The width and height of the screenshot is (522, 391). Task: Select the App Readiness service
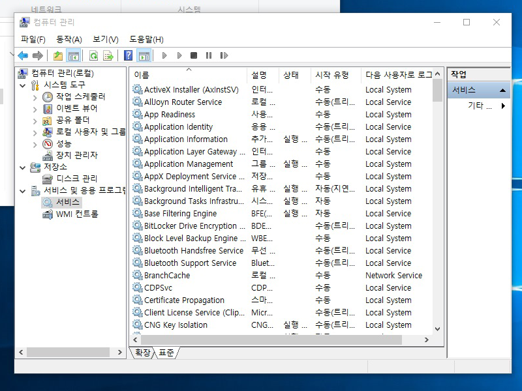pos(170,115)
